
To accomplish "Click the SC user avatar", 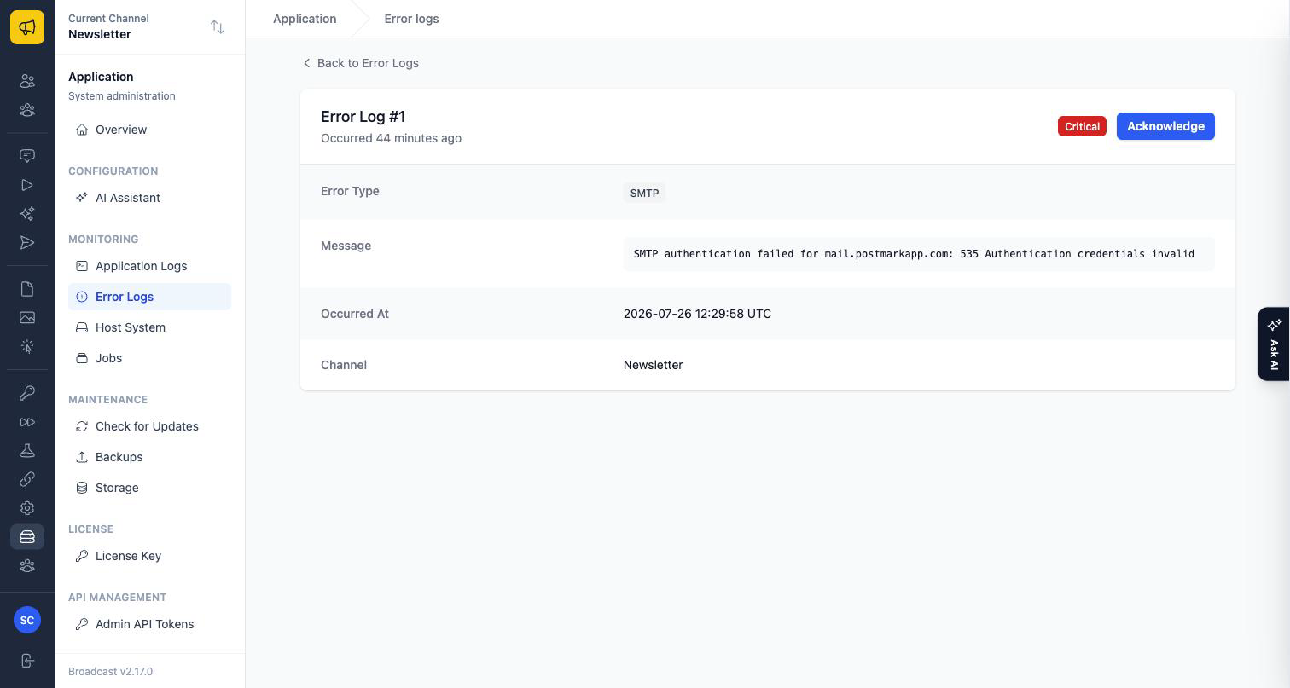I will (27, 620).
